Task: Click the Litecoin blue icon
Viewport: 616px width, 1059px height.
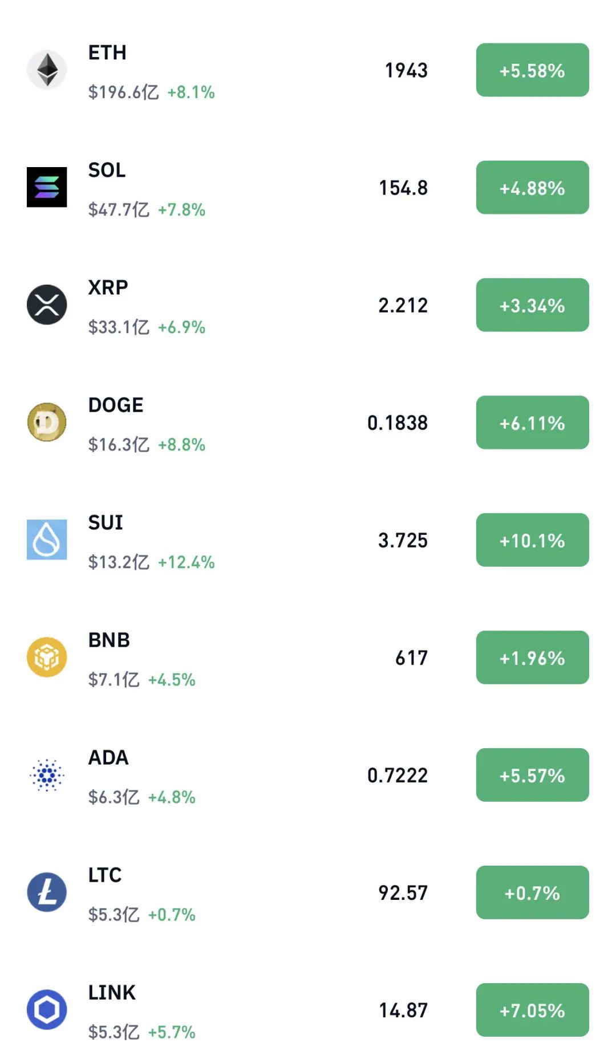Action: (47, 892)
